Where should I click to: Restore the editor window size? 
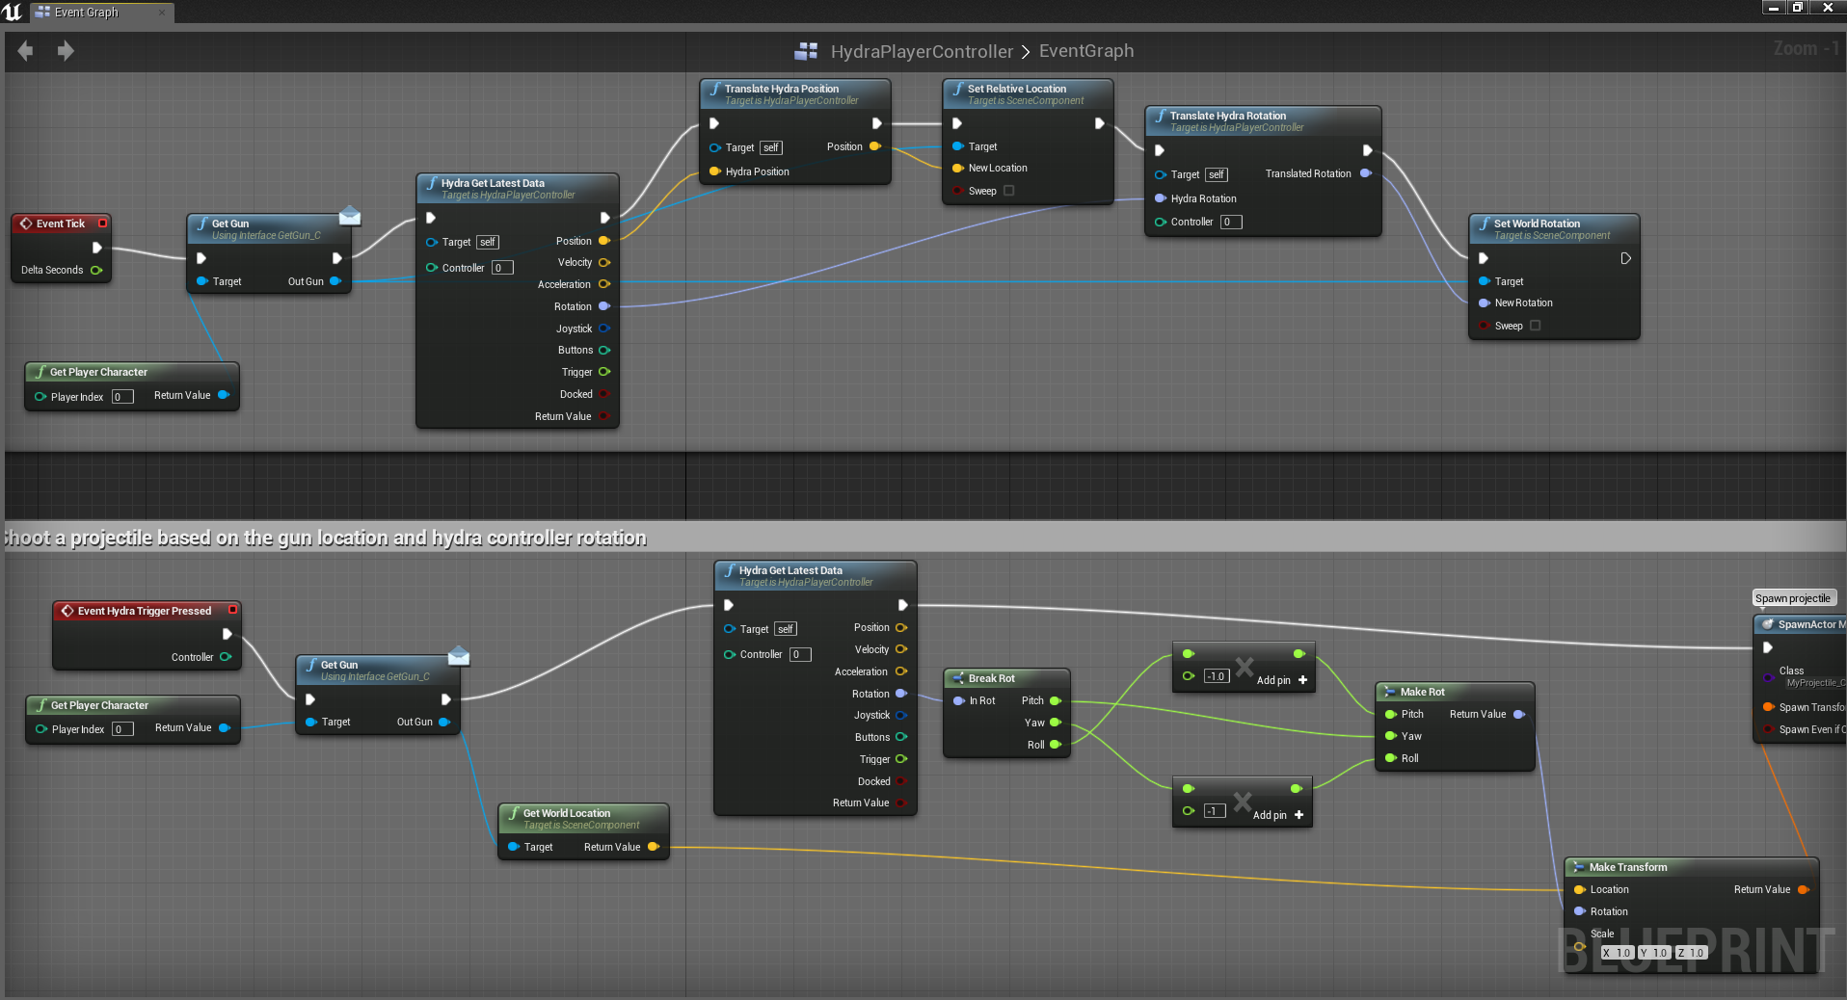[x=1797, y=8]
